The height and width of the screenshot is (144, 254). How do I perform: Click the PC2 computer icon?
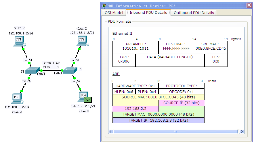point(82,41)
